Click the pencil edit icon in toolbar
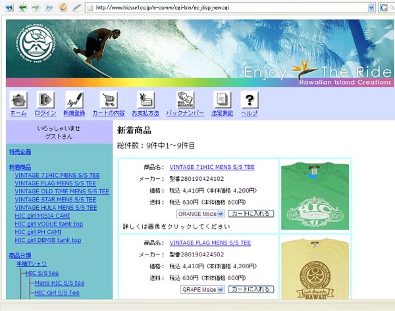 tap(76, 7)
